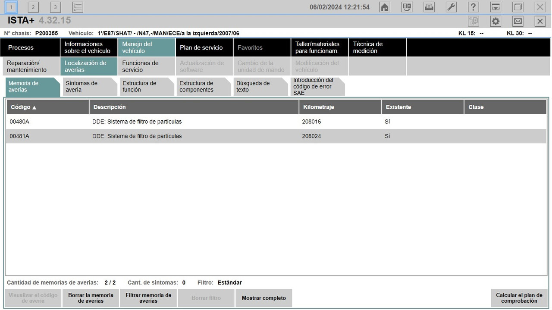
Task: Switch to operation slot 1
Action: (x=11, y=7)
